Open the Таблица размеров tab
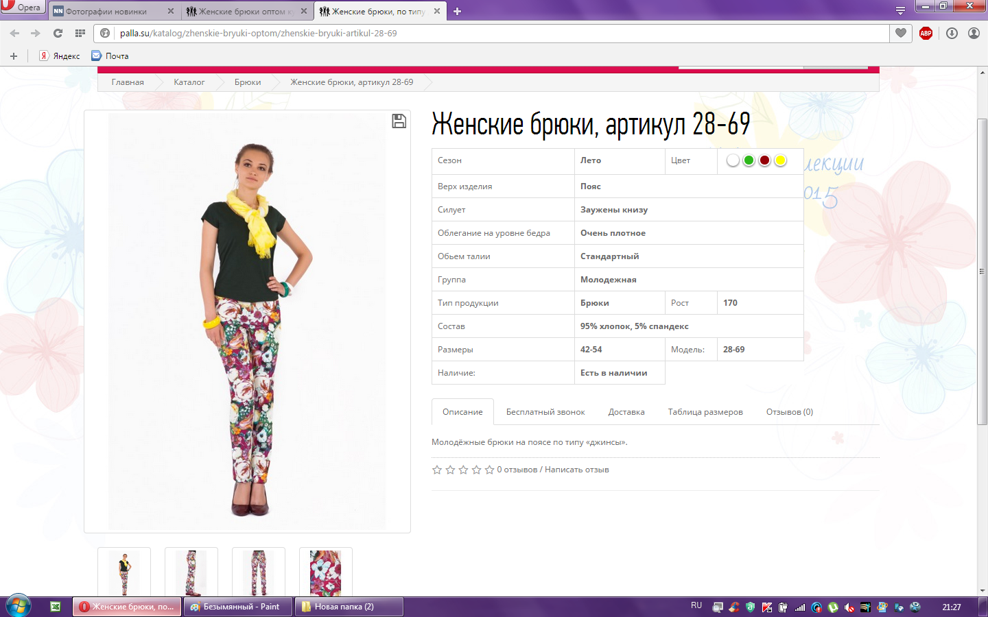 point(705,412)
